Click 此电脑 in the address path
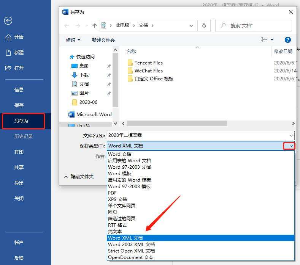This screenshot has width=300, height=265. [x=122, y=25]
